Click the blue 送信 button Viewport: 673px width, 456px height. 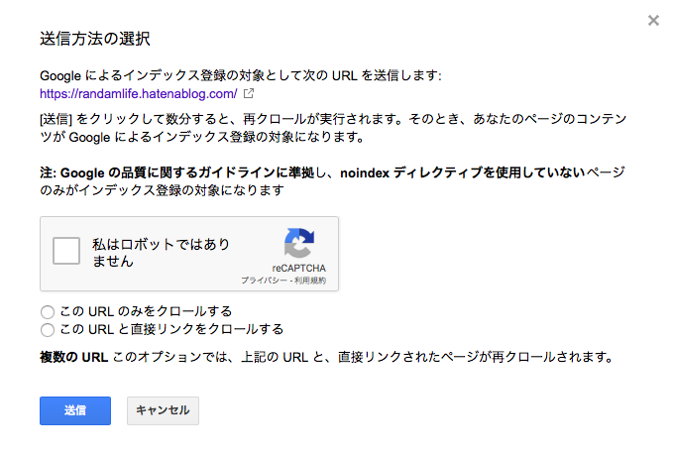pos(75,410)
